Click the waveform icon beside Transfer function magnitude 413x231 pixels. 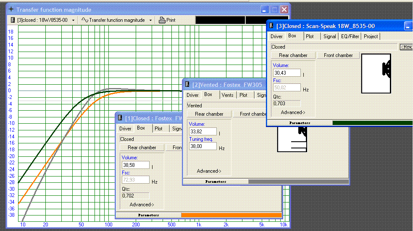(x=84, y=20)
